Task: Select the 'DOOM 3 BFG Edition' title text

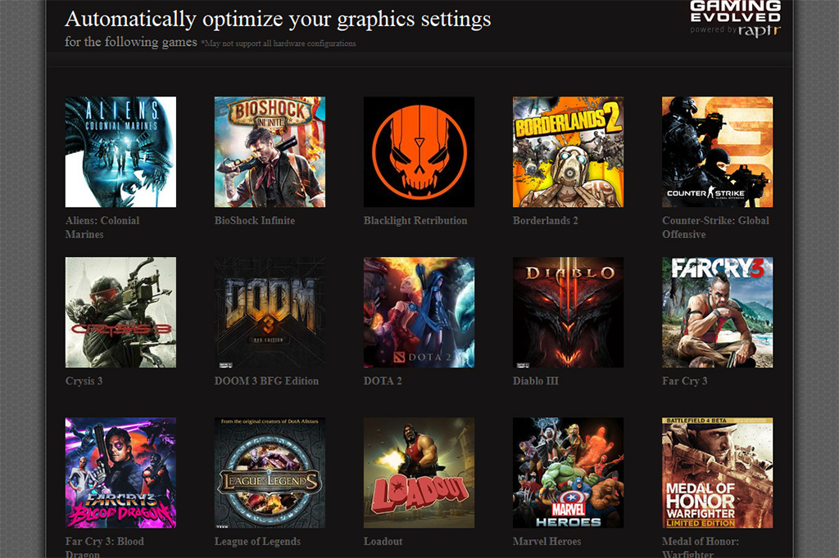Action: point(266,380)
